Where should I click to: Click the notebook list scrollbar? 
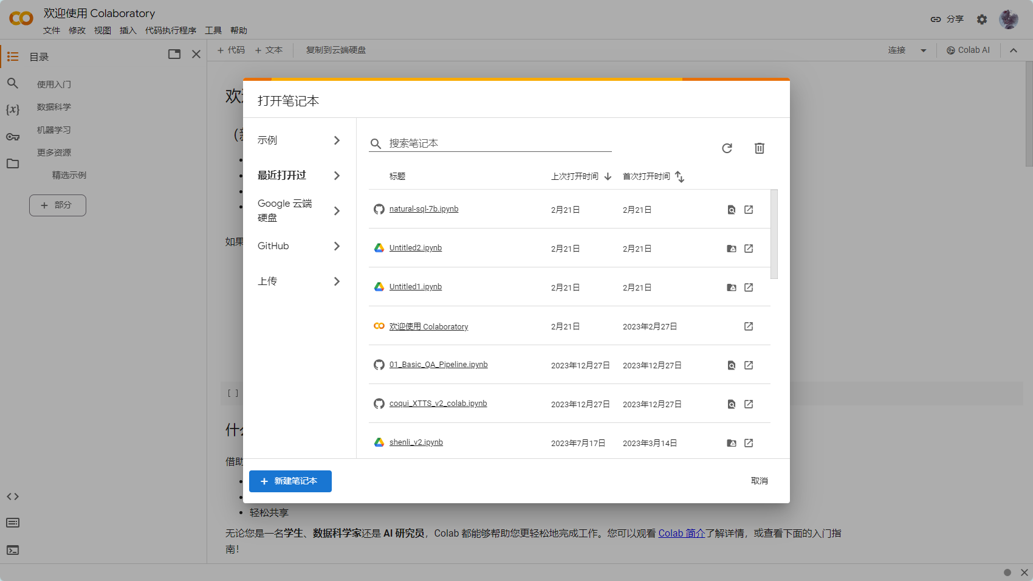(774, 234)
